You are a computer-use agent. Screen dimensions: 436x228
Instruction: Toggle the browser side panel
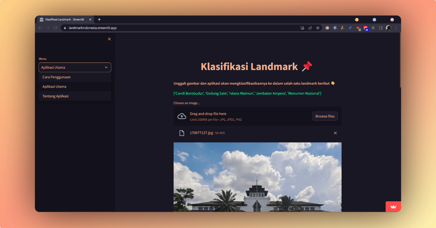(x=381, y=28)
